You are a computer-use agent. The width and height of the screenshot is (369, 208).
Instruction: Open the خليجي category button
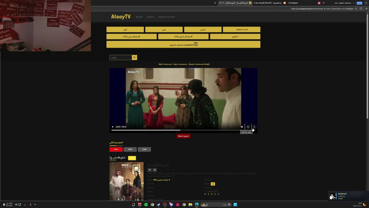pyautogui.click(x=203, y=29)
